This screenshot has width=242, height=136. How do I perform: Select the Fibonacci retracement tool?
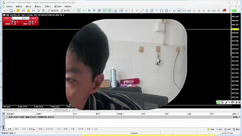[x=152, y=11]
